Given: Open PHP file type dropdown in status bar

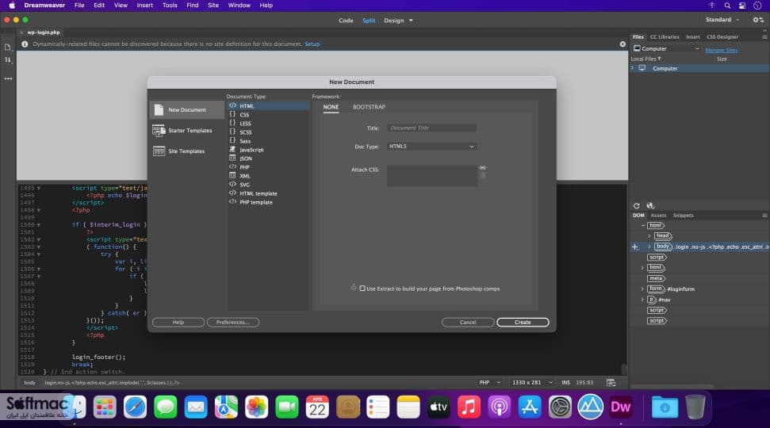Looking at the screenshot, I should 490,382.
